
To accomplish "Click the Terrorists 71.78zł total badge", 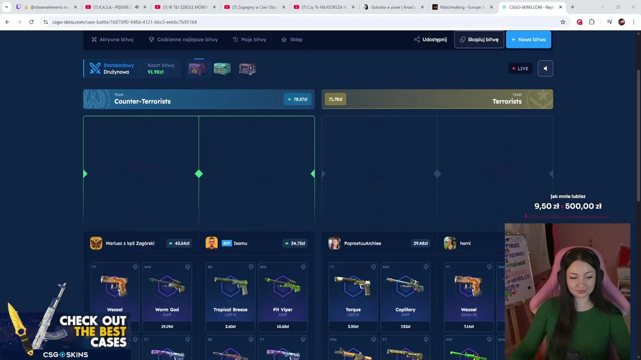I will [336, 99].
